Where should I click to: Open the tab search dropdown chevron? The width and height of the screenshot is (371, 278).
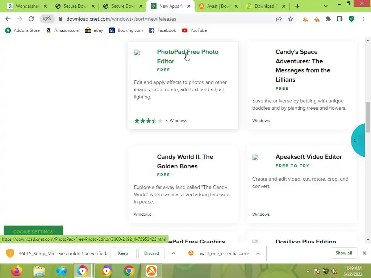click(x=326, y=7)
